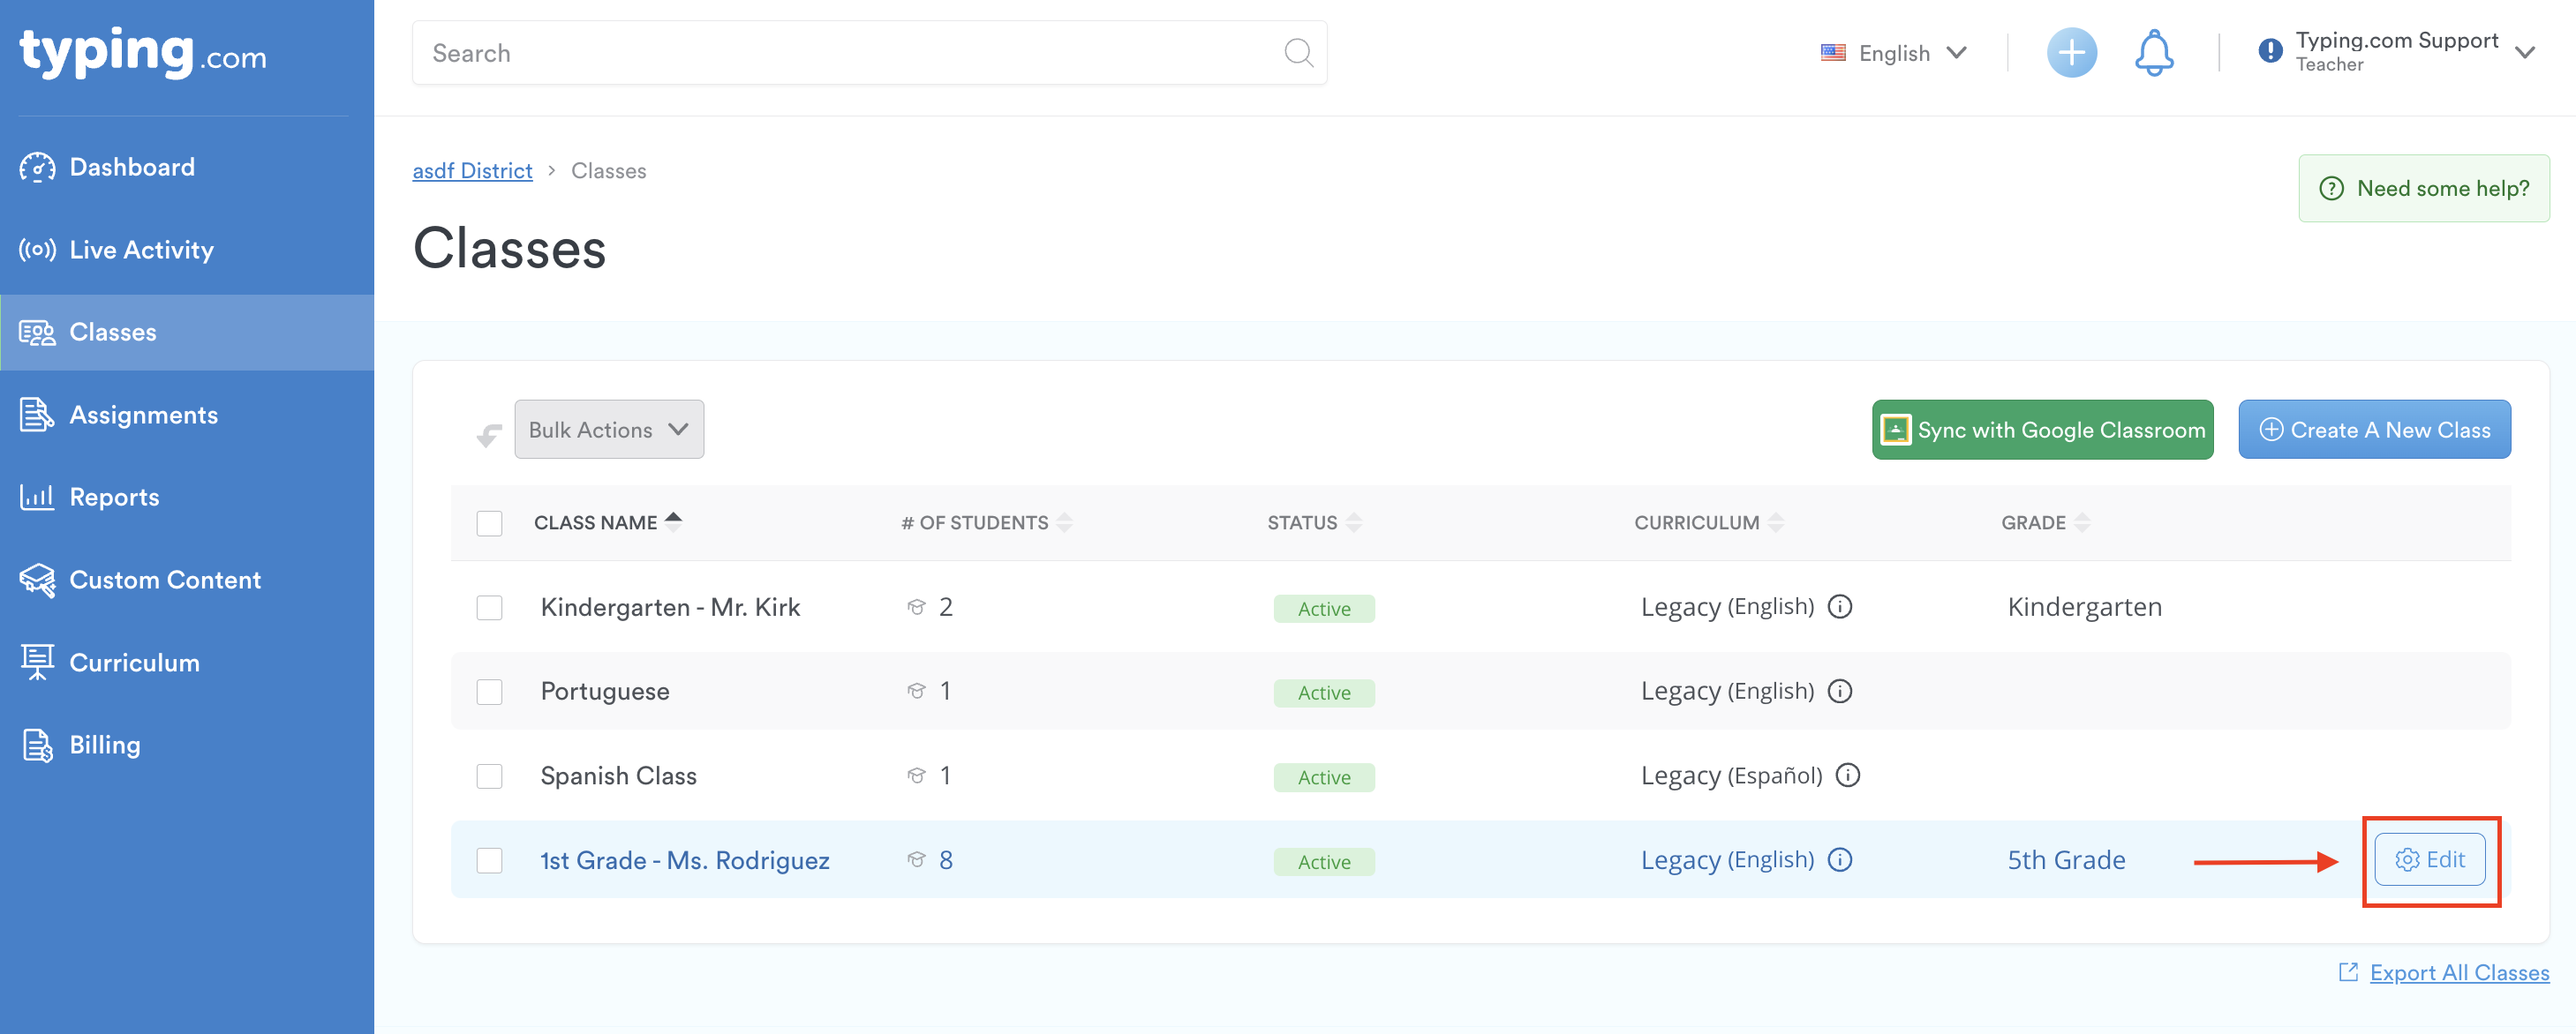The image size is (2576, 1034).
Task: Toggle the select-all classes header checkbox
Action: (489, 523)
